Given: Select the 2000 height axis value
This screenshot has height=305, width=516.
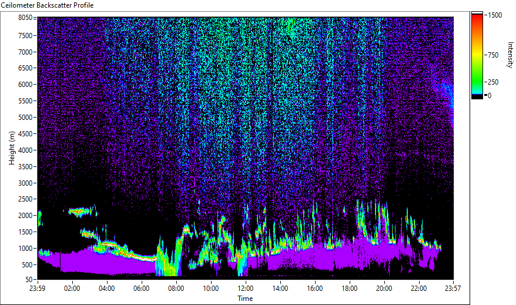Looking at the screenshot, I should 25,216.
